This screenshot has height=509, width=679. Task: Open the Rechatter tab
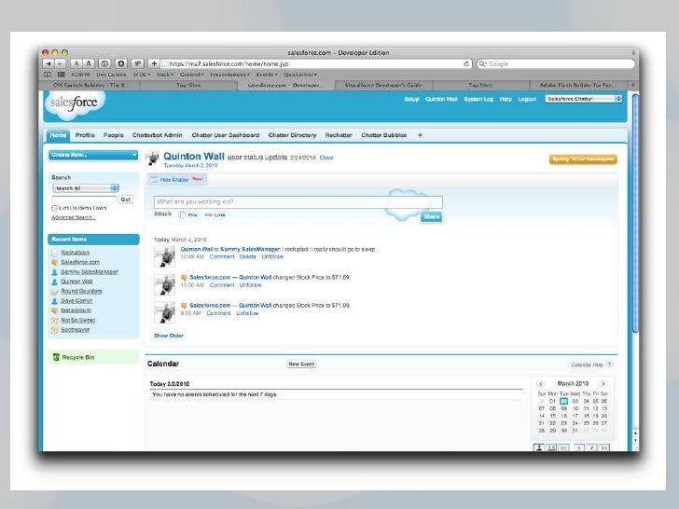pos(339,135)
